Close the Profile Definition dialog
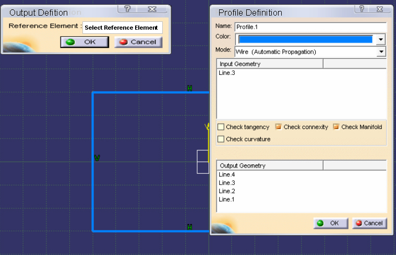 pos(380,9)
